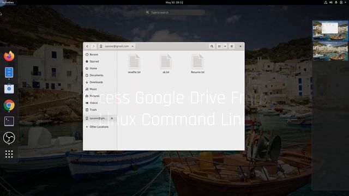
Task: Go to Home folder in sidebar
Action: click(99, 68)
